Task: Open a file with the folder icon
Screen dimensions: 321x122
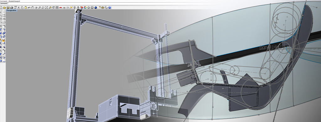Action: (x=4, y=7)
